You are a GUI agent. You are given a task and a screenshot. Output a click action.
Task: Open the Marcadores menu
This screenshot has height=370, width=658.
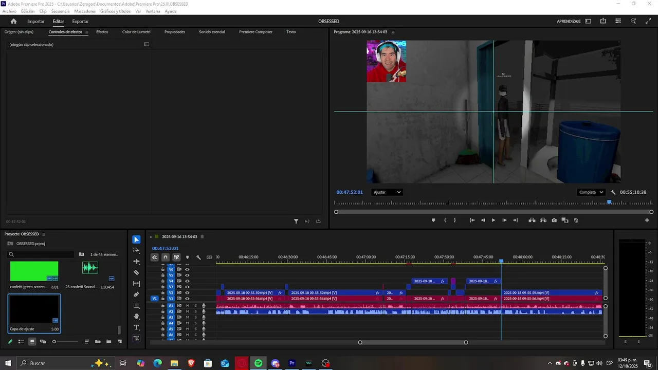pos(85,11)
